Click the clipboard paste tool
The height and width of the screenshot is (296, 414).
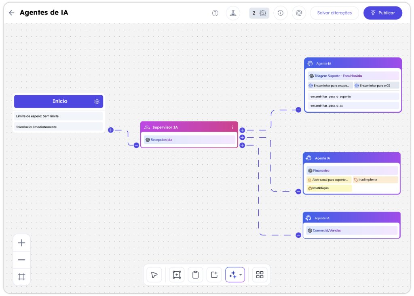click(x=195, y=275)
